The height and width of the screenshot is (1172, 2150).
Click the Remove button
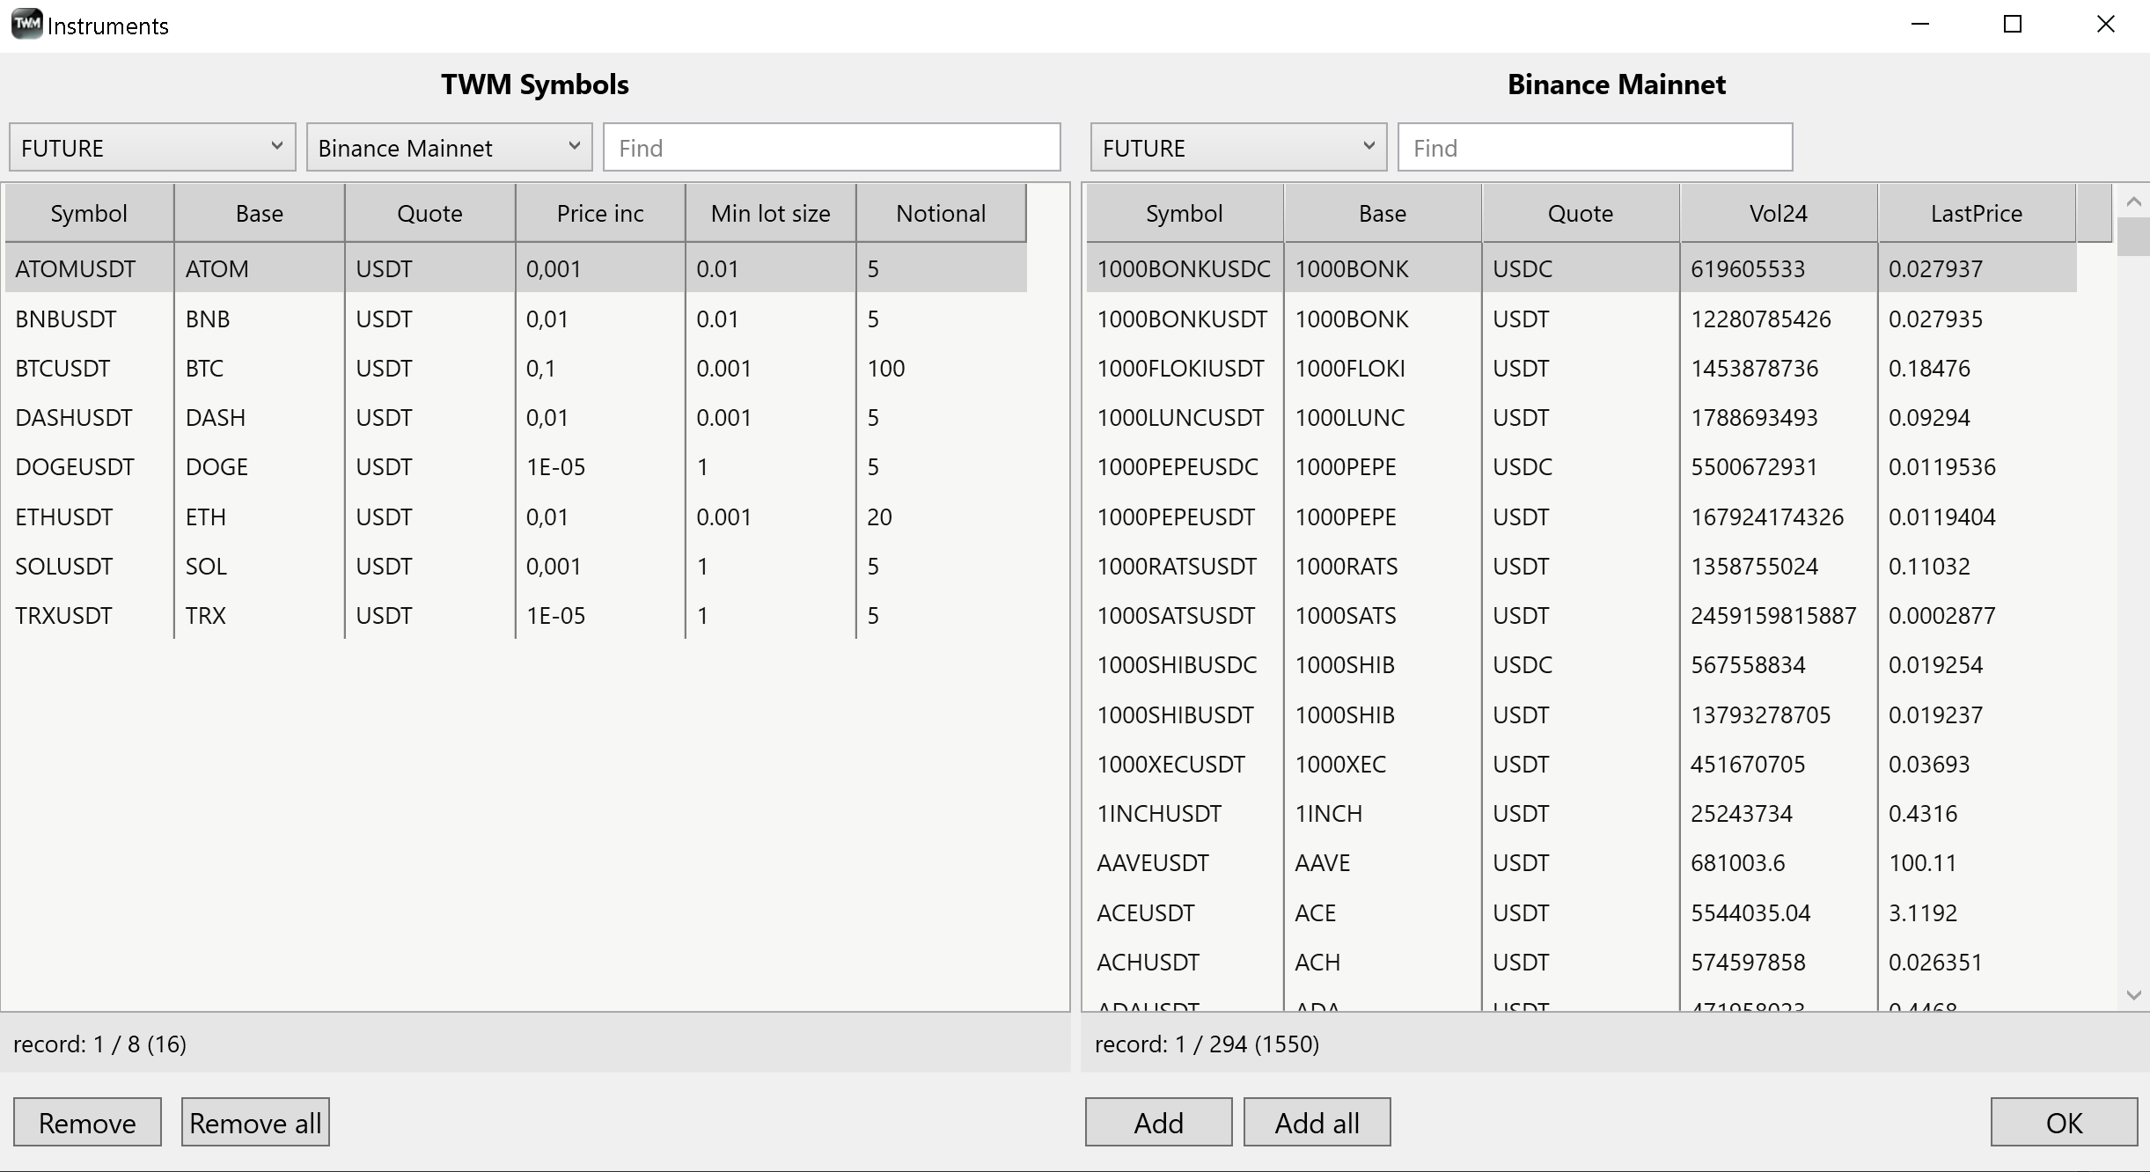click(x=87, y=1122)
